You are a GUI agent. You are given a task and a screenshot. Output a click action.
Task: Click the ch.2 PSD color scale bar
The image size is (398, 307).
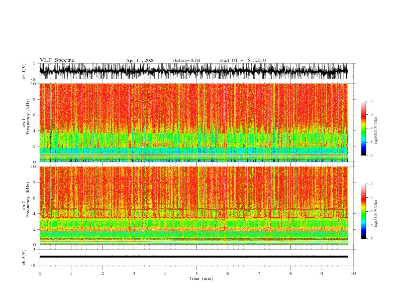(x=363, y=211)
